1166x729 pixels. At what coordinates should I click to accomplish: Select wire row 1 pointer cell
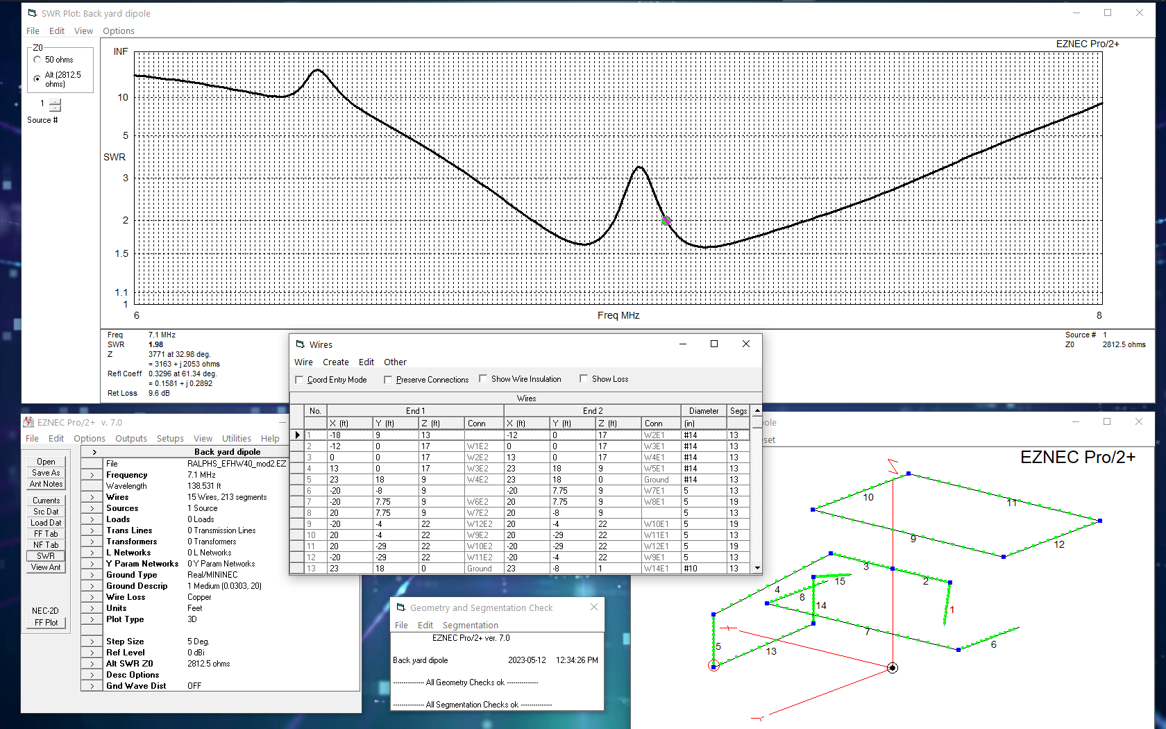(x=298, y=435)
